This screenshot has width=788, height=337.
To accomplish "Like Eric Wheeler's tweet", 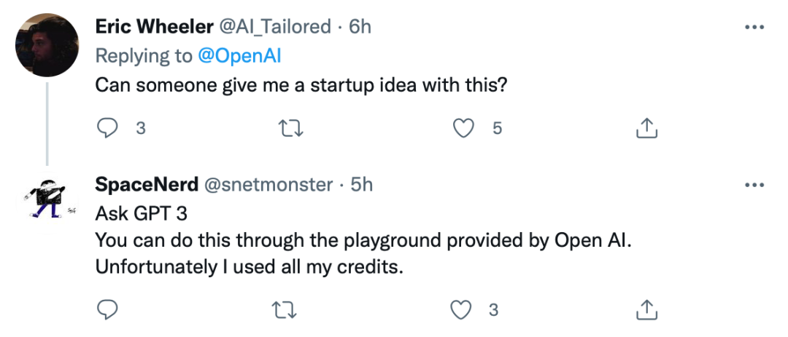I will pos(463,128).
